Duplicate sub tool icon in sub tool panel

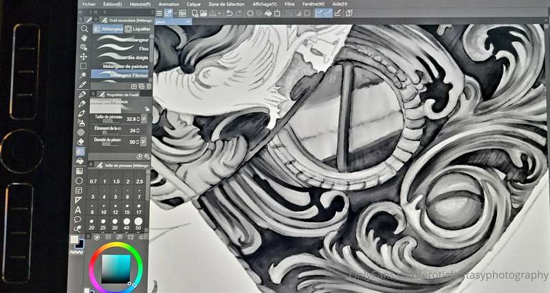tap(142, 86)
